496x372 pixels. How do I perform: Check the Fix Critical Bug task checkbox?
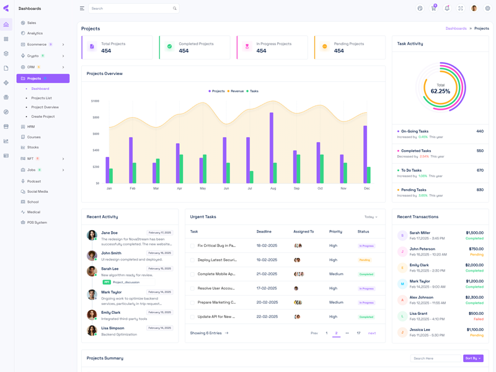[193, 246]
